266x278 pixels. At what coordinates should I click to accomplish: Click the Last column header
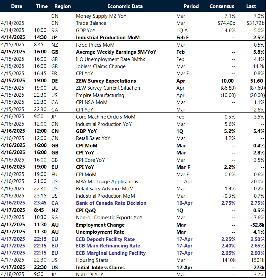click(251, 6)
